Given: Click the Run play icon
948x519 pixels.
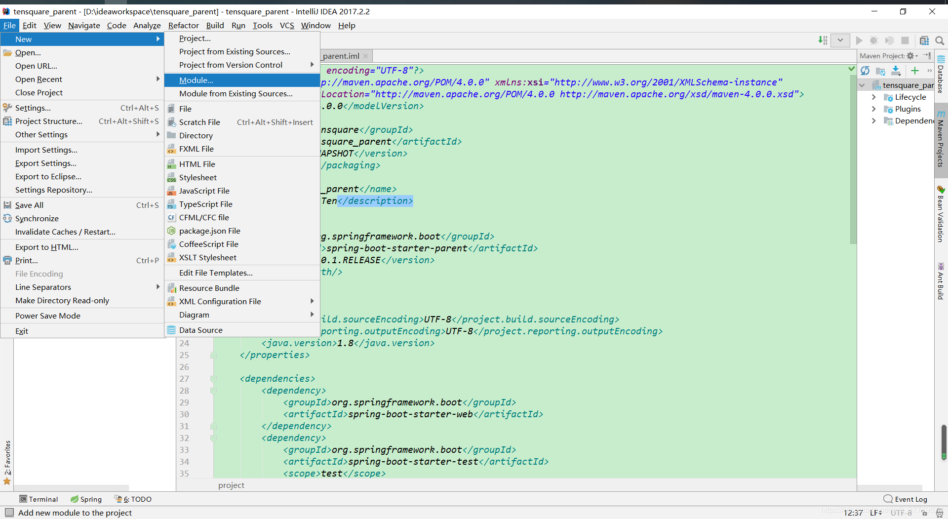Looking at the screenshot, I should click(x=859, y=40).
